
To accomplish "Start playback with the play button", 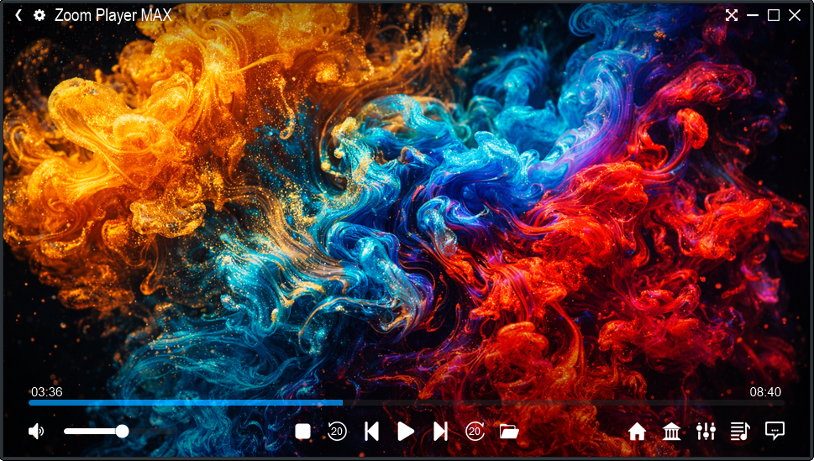I will pos(406,432).
